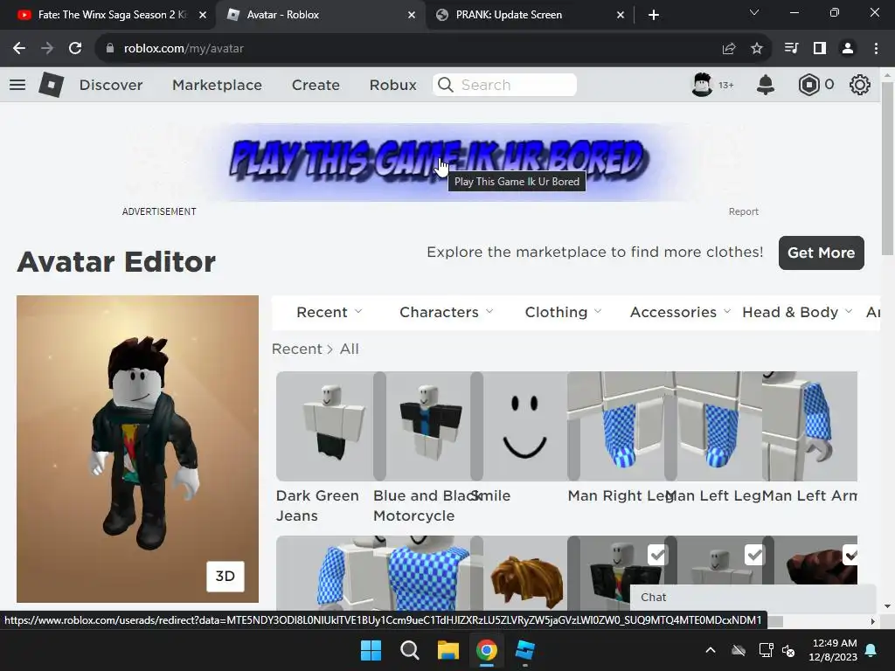Go back with the browser back arrow
895x671 pixels.
coord(19,49)
